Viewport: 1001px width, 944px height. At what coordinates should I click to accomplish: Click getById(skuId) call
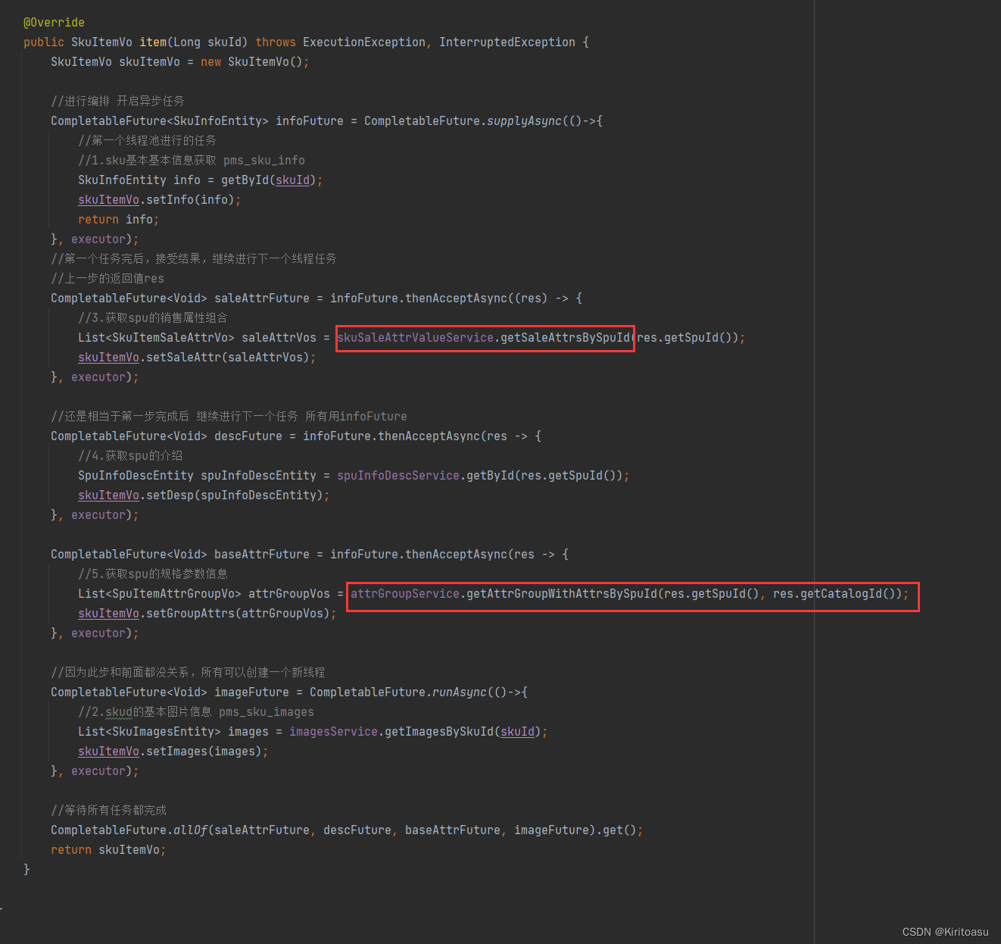coord(269,180)
